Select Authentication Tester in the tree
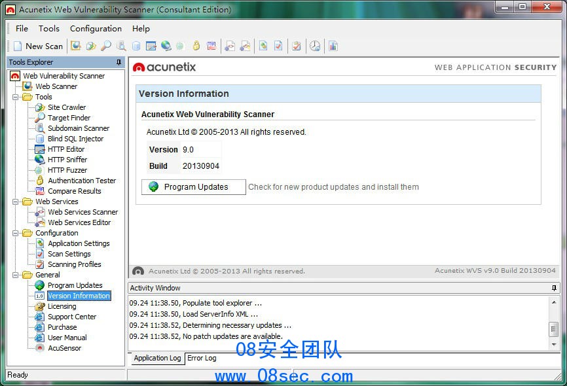Viewport: 567px width, 386px height. coord(82,181)
